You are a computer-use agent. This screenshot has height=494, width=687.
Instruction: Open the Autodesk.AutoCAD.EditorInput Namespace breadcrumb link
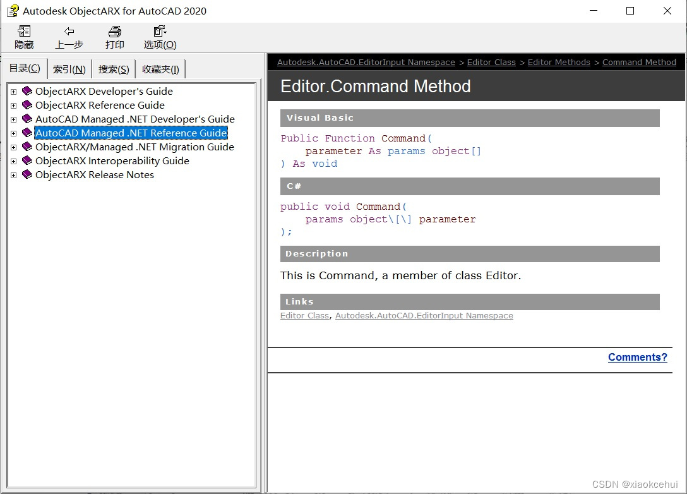pos(366,63)
